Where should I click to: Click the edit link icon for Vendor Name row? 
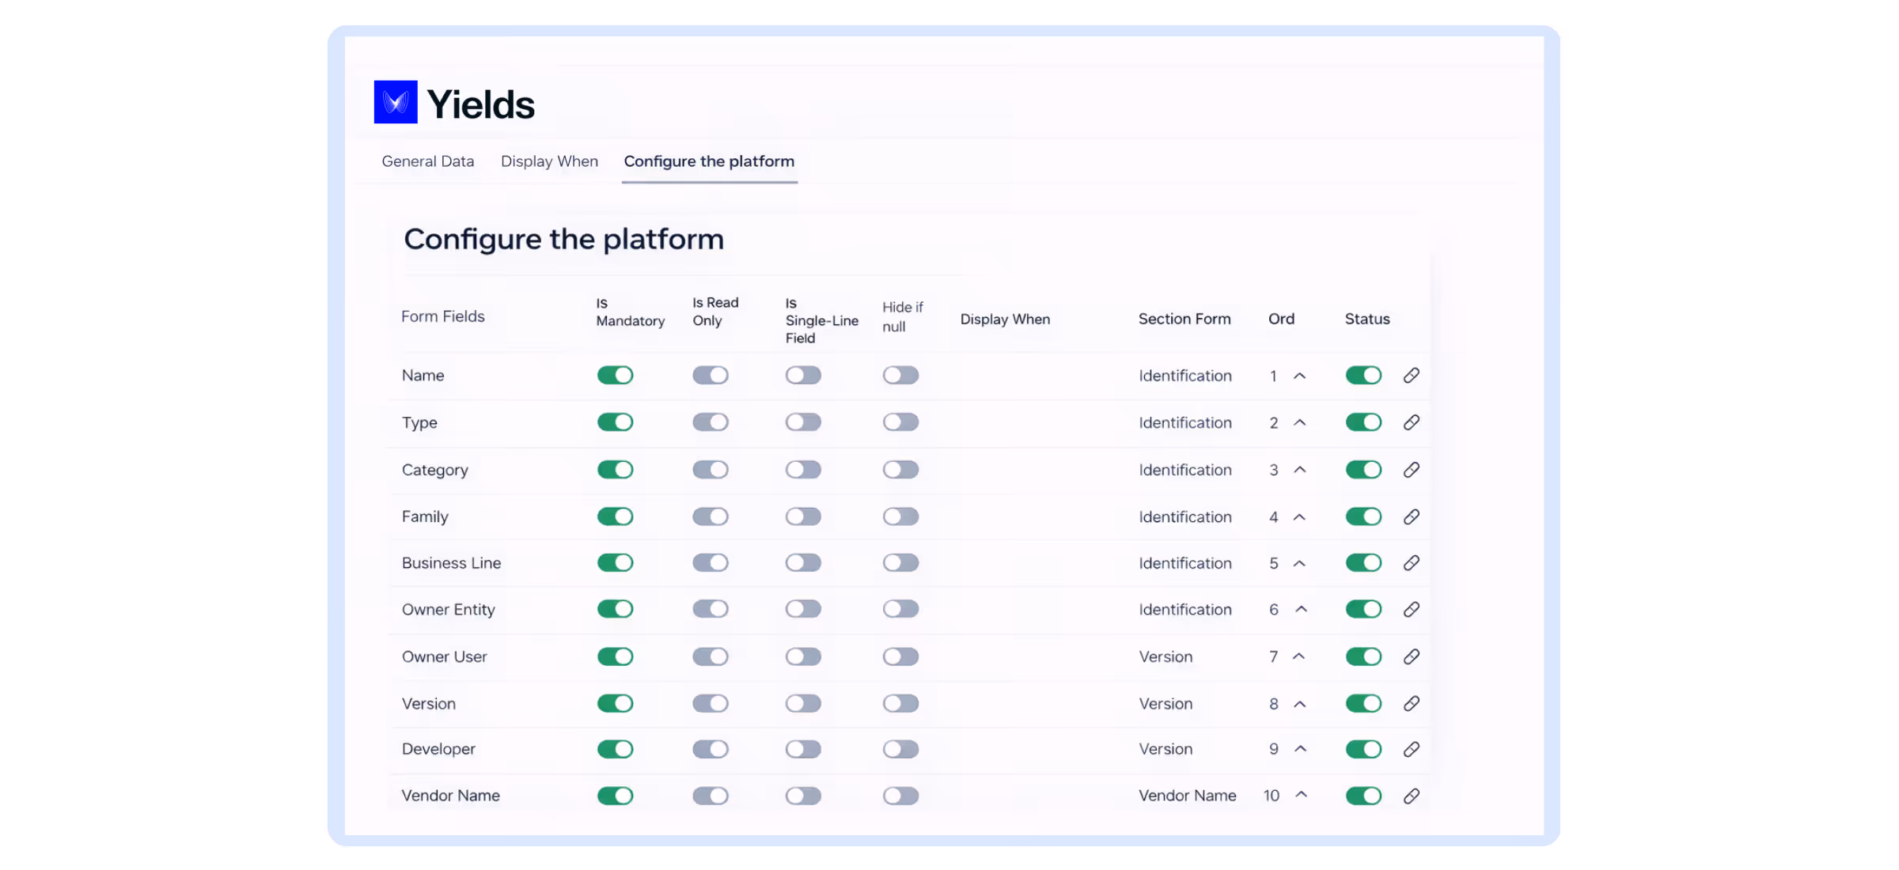1411,796
